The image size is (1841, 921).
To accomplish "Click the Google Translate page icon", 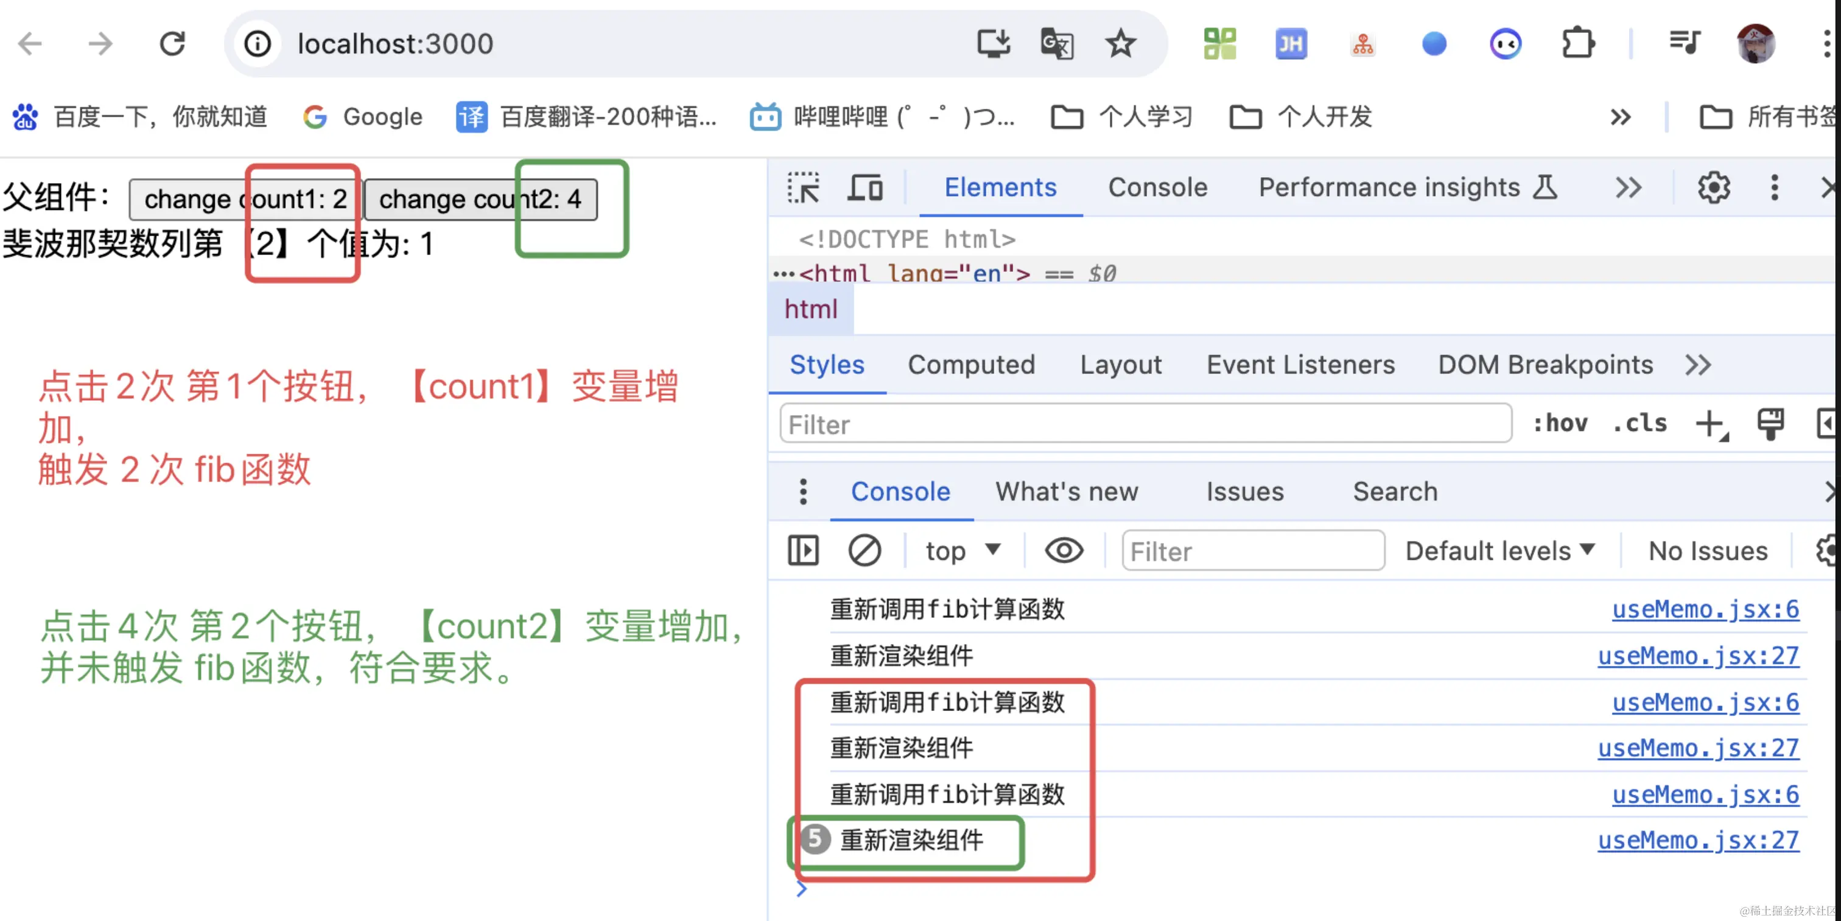I will pos(1056,44).
